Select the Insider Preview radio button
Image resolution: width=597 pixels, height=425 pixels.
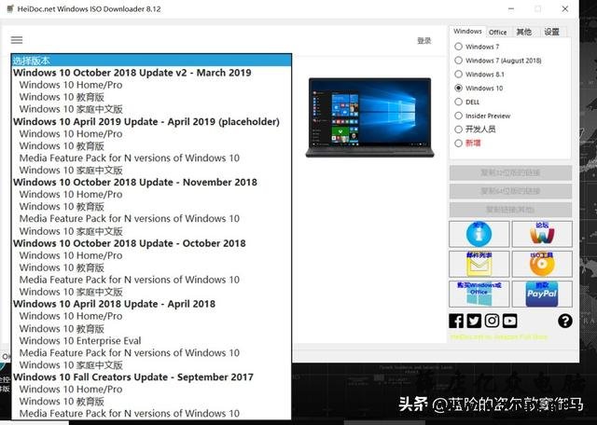click(458, 116)
